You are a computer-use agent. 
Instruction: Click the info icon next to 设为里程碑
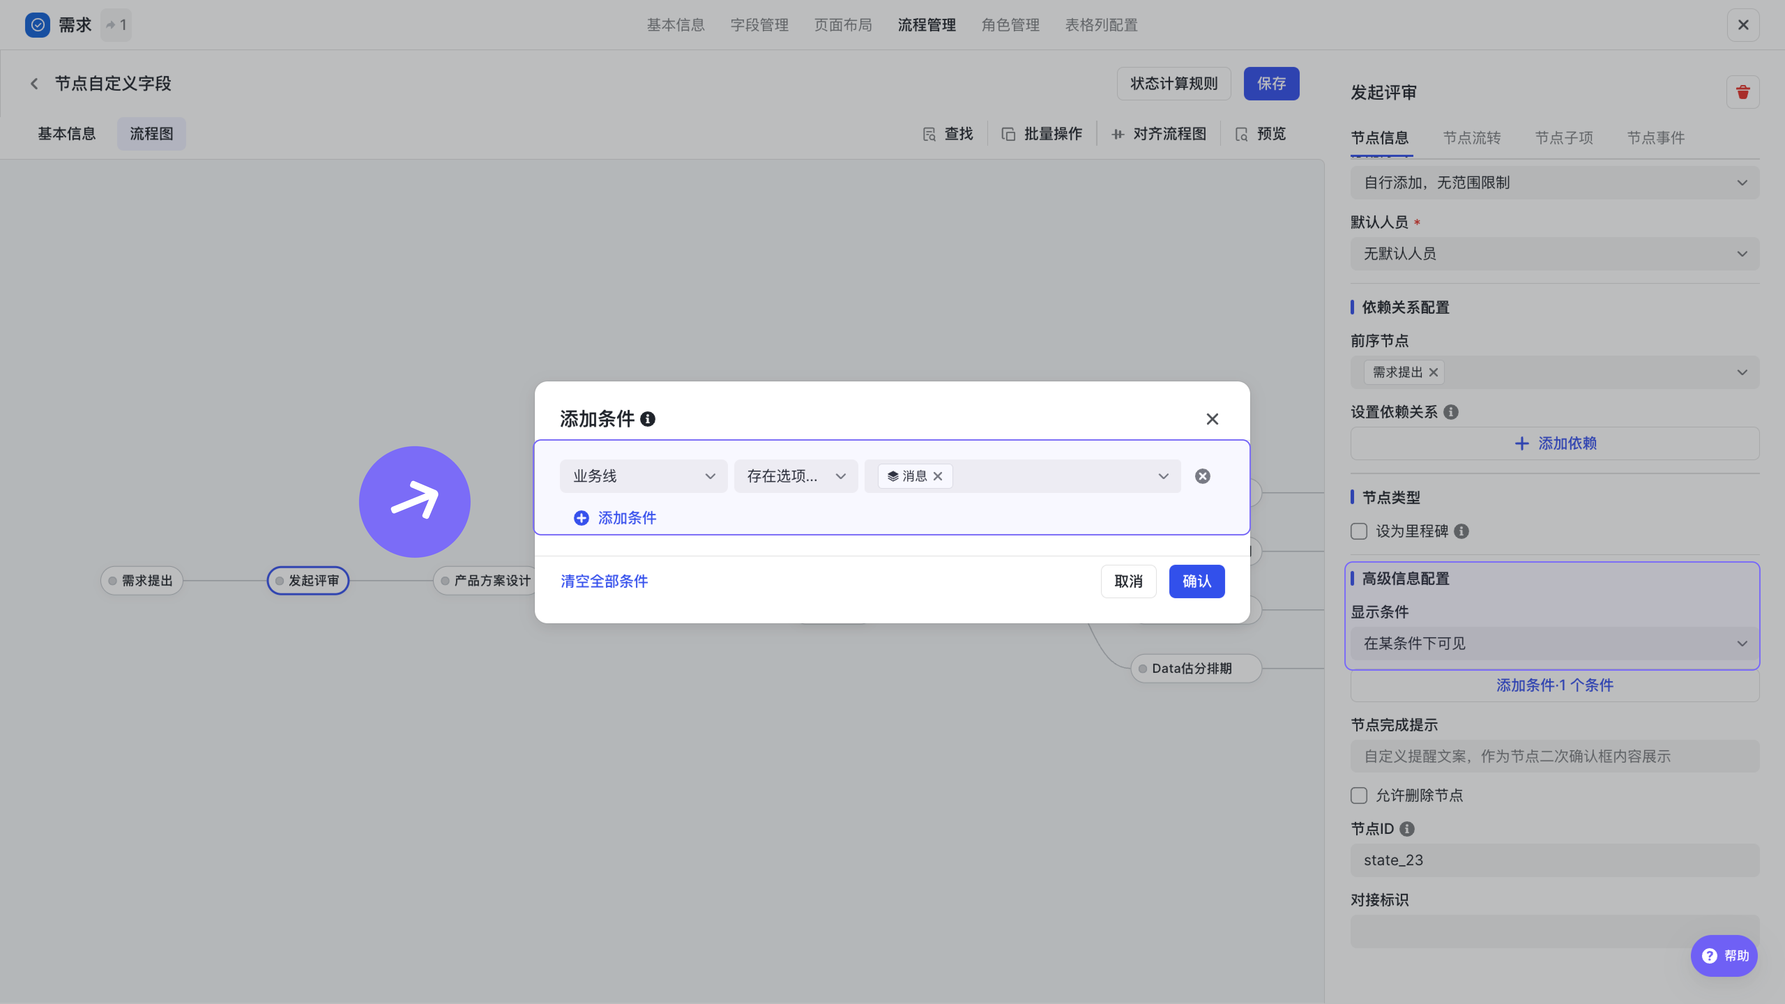[x=1461, y=531]
